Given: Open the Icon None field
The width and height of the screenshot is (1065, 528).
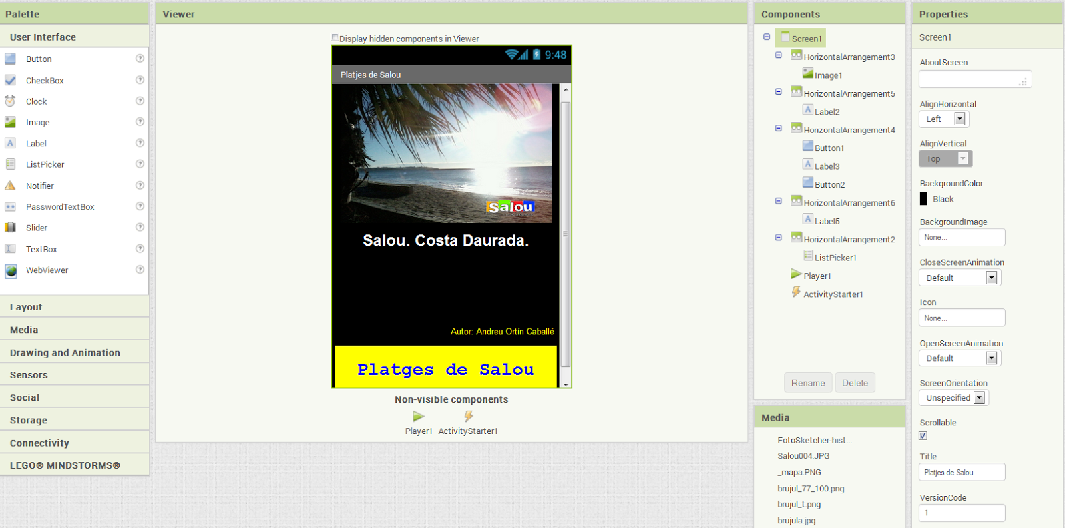Looking at the screenshot, I should [962, 318].
